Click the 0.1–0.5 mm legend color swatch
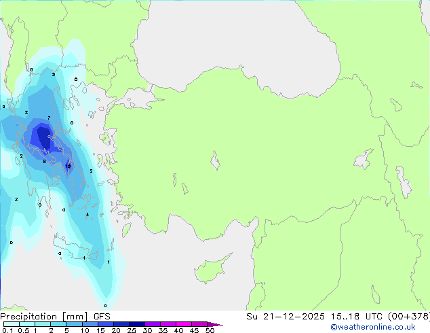Screen dimensions: 430x333 point(12,324)
